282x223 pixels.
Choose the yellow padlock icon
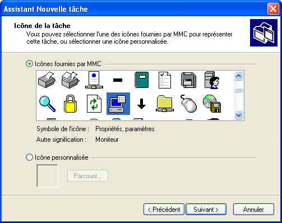[70, 104]
